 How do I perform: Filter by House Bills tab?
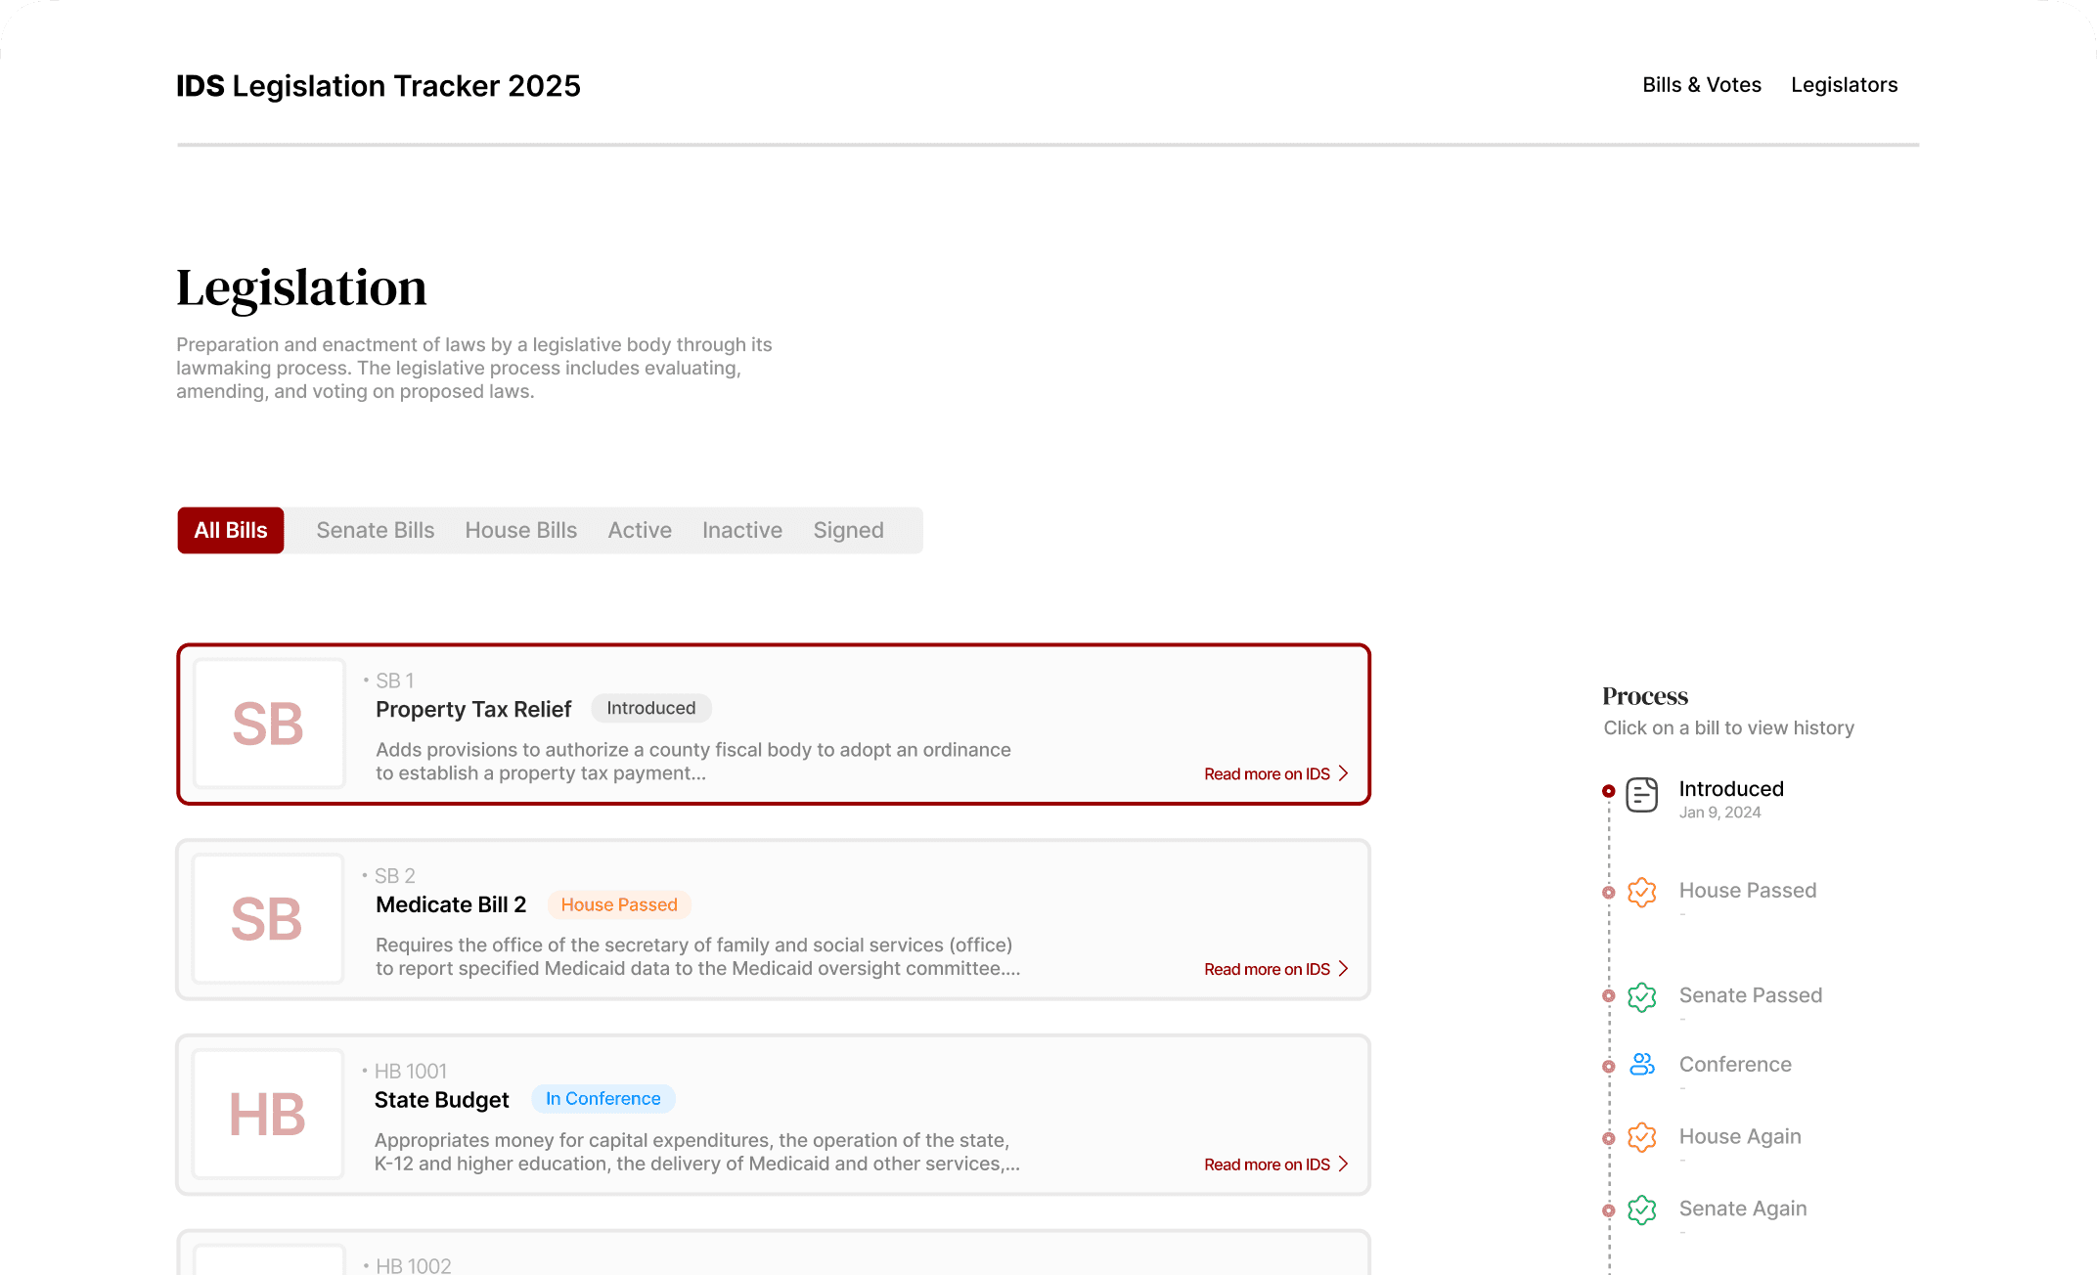(x=520, y=530)
